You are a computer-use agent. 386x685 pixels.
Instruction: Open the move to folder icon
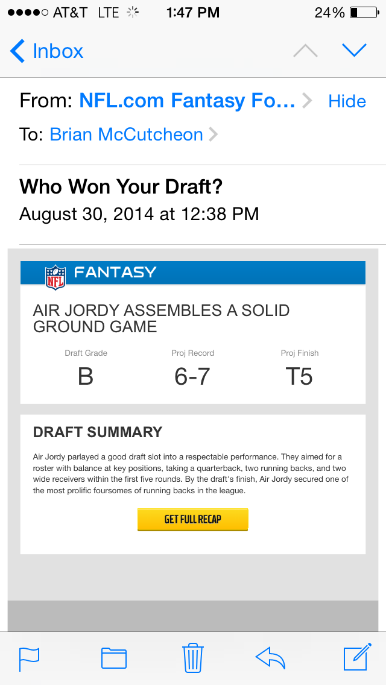click(113, 658)
